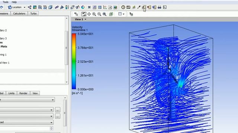This screenshot has width=238, height=133.
Task: Open the Location dropdown arrow
Action: click(x=25, y=7)
